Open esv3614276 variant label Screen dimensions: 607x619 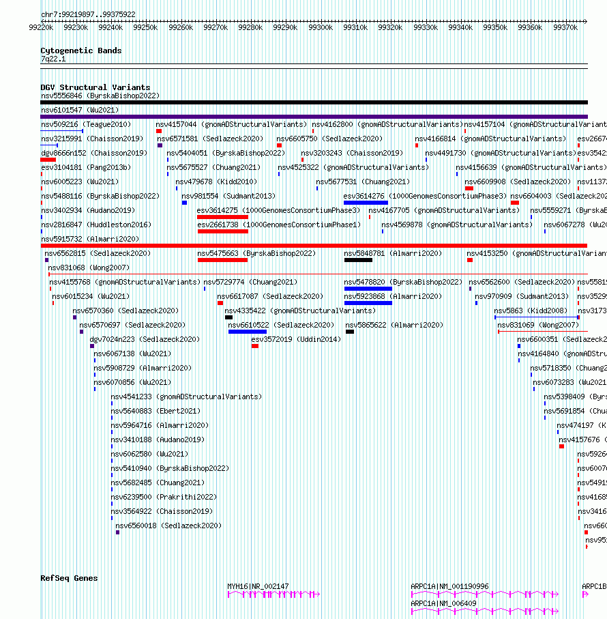[x=425, y=196]
